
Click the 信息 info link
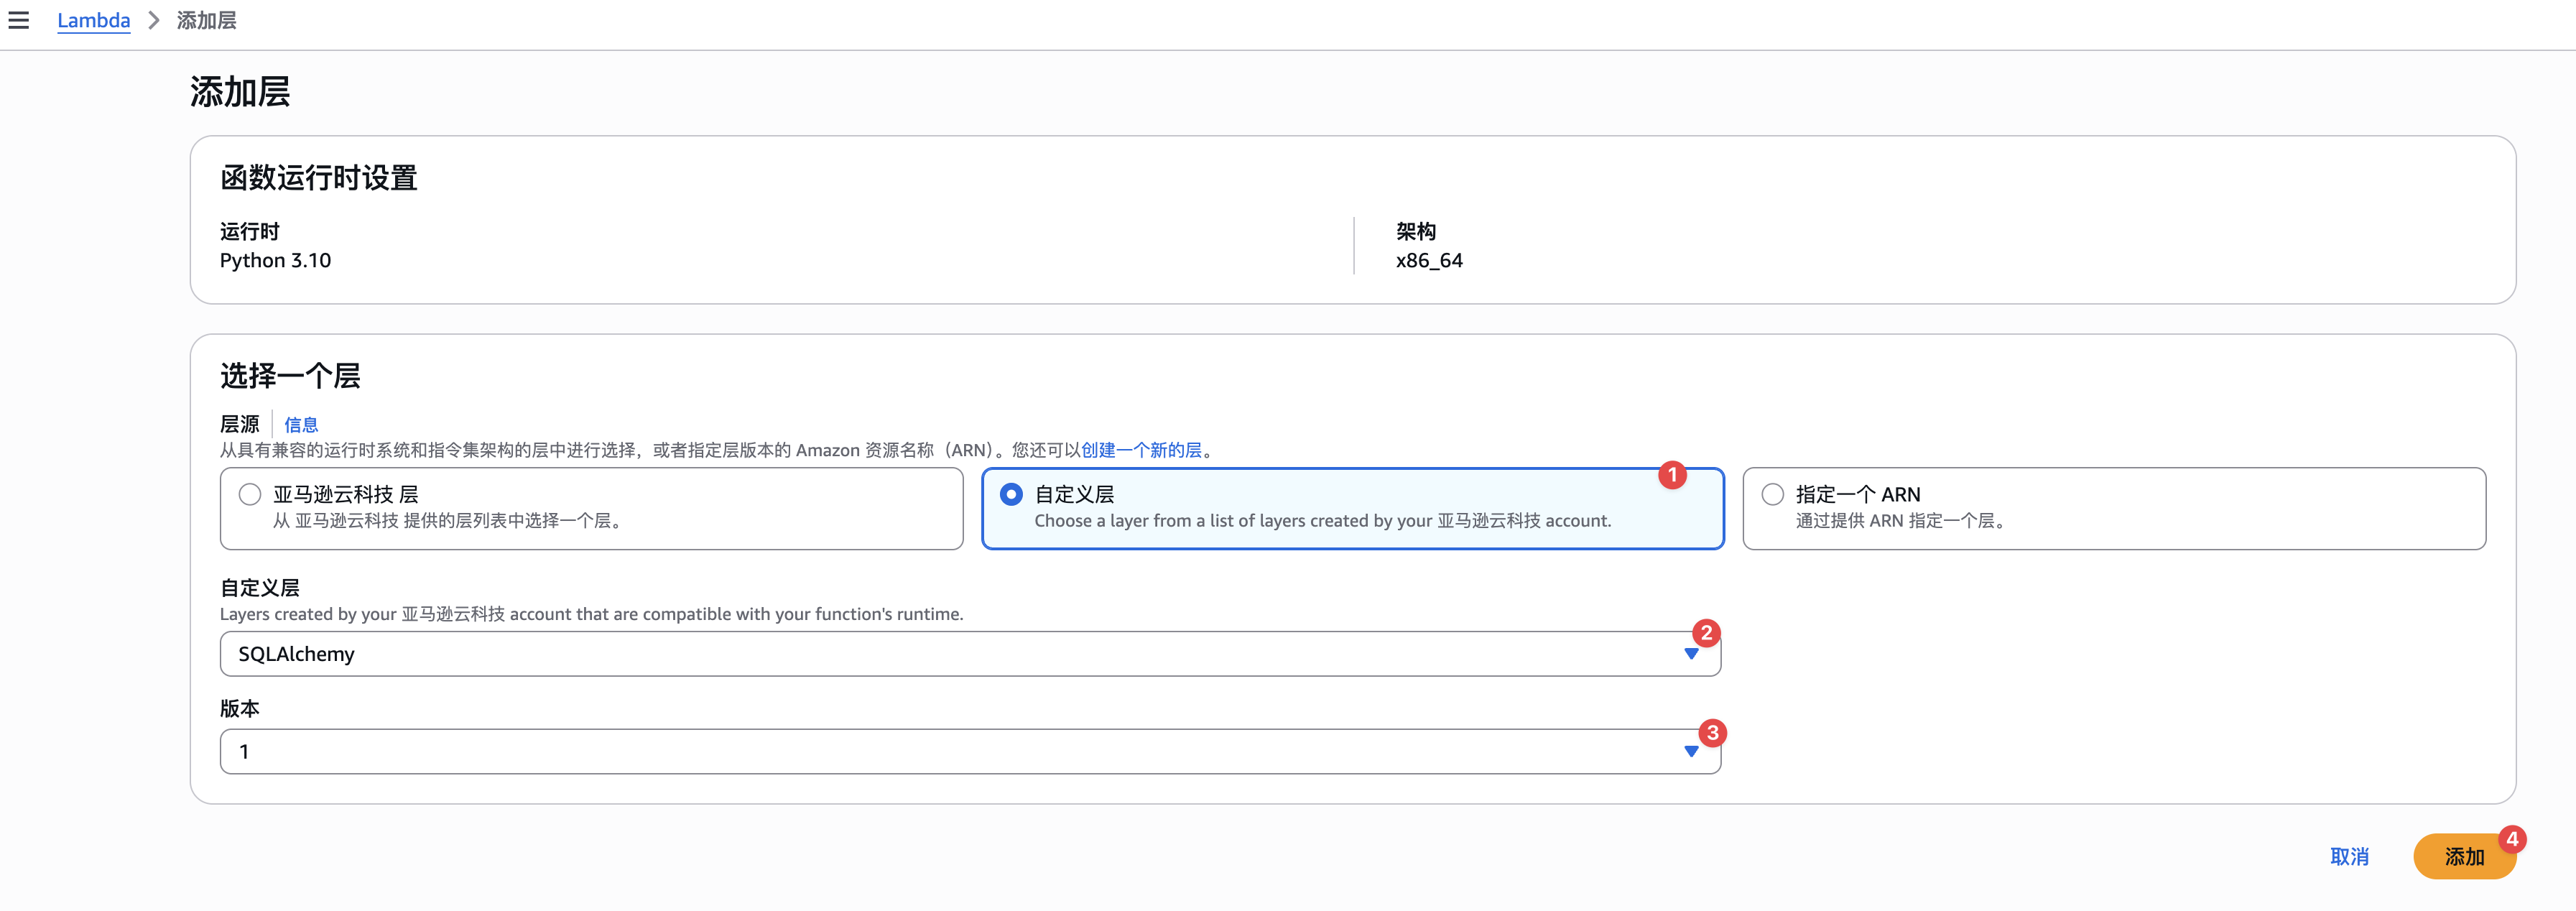301,425
